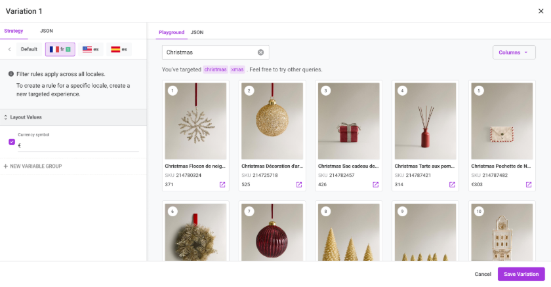The height and width of the screenshot is (287, 551).
Task: Select the gold glitter ball product image
Action: tap(272, 121)
